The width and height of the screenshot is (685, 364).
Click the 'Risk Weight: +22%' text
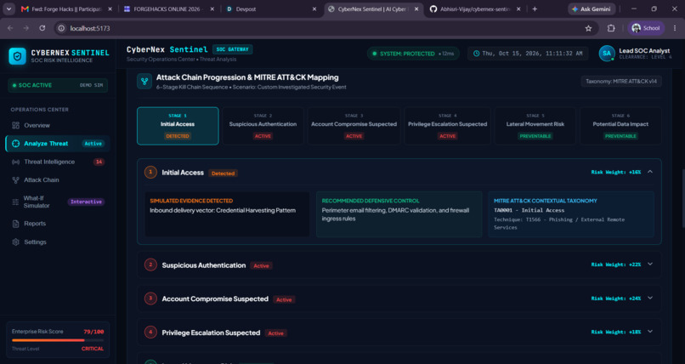pos(616,264)
